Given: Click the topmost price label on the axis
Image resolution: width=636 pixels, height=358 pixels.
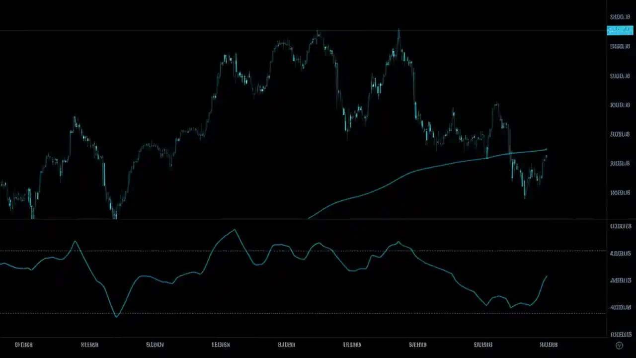Looking at the screenshot, I should point(620,16).
